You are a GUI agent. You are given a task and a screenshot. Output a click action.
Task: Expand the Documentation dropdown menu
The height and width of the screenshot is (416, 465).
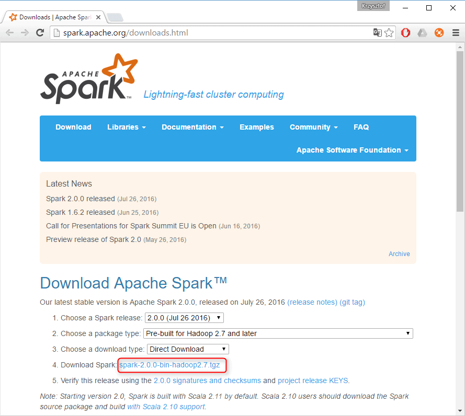click(x=193, y=127)
